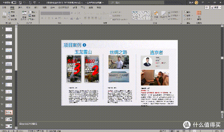Click the Reset slide button
Screen dimensions: 224x132
tap(32, 16)
